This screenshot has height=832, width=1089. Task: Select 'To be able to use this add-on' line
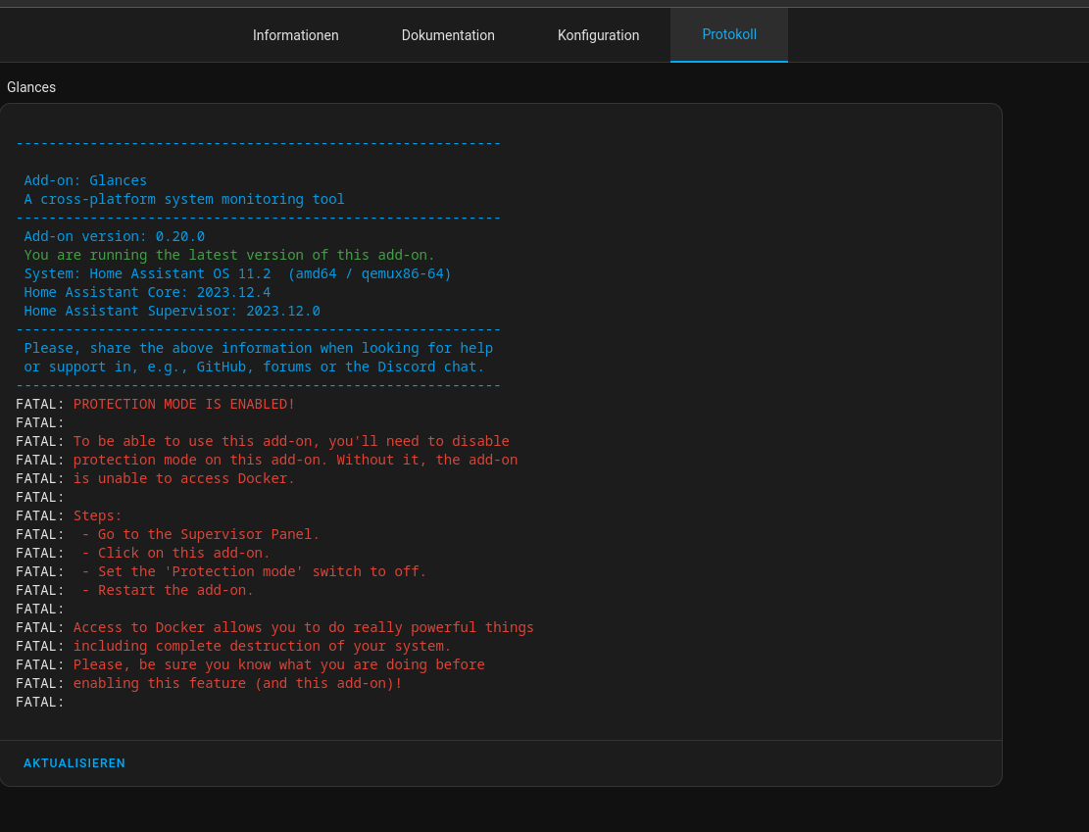point(291,442)
